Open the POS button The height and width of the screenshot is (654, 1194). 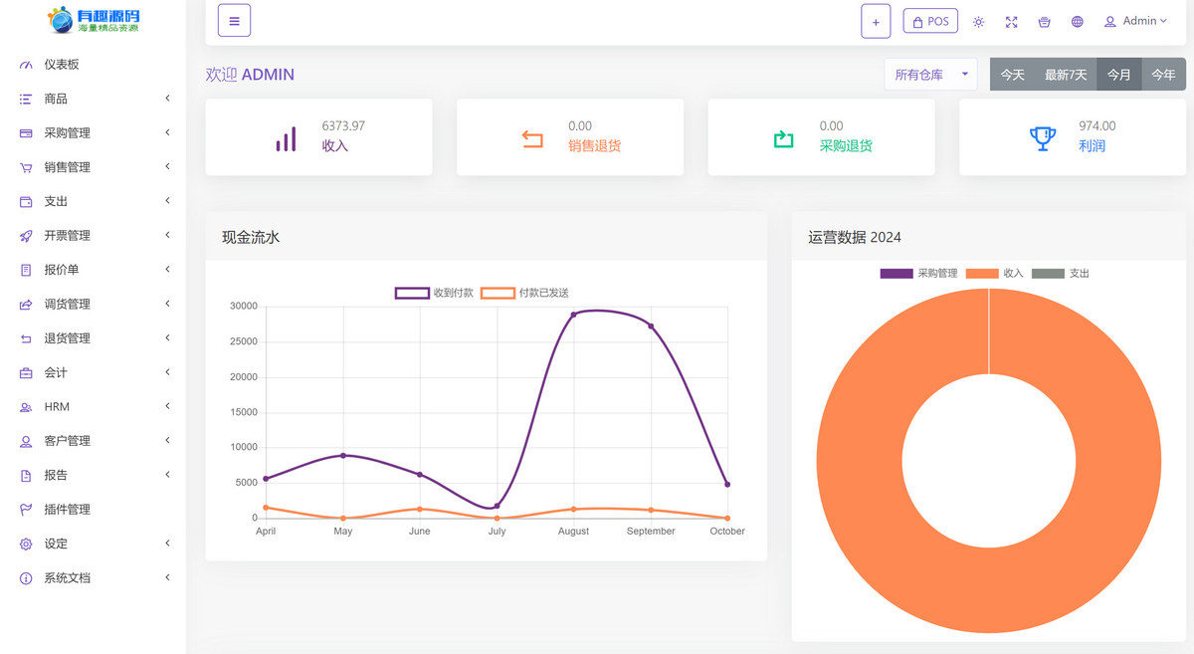(930, 21)
